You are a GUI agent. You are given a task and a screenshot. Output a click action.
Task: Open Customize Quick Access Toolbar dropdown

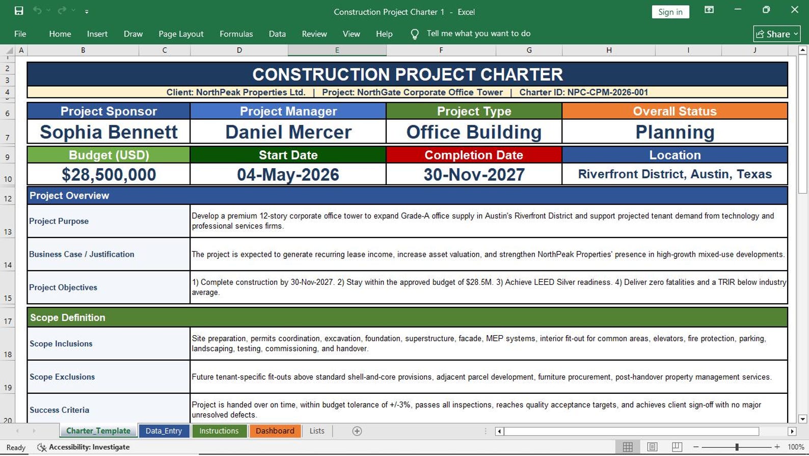click(87, 11)
